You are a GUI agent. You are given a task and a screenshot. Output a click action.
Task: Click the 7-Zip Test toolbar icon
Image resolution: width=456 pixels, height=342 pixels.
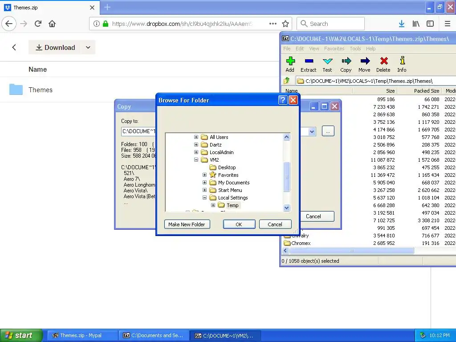tap(327, 61)
